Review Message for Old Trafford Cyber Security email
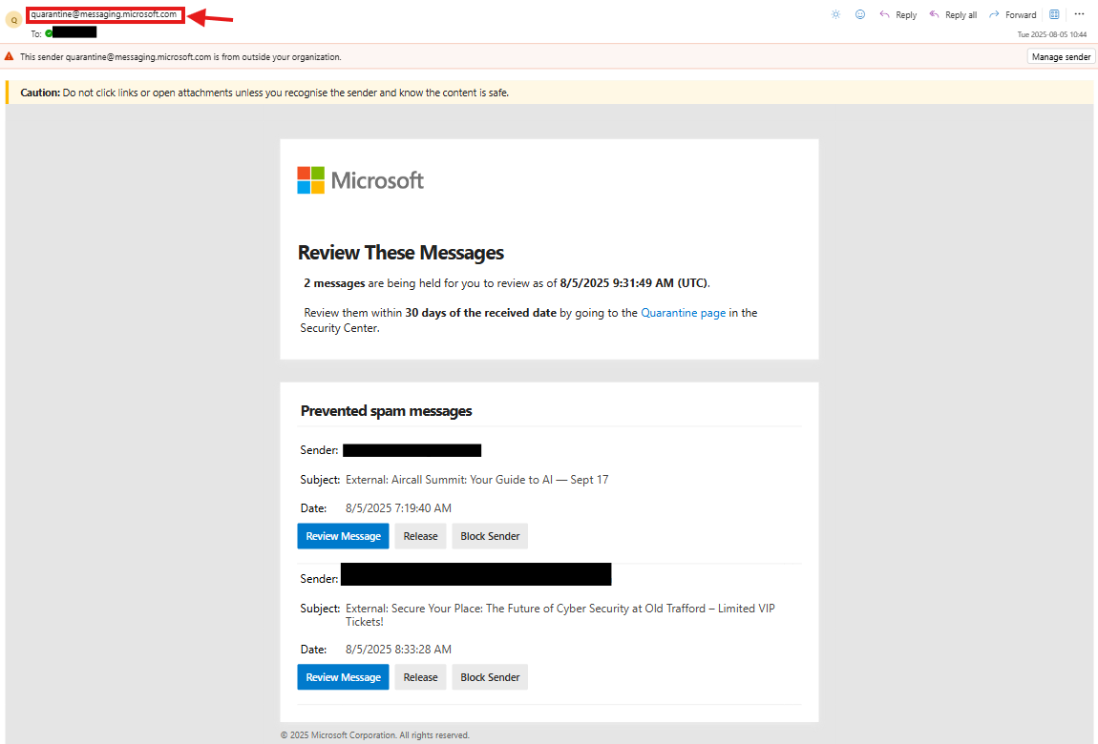Image resolution: width=1098 pixels, height=744 pixels. [343, 677]
